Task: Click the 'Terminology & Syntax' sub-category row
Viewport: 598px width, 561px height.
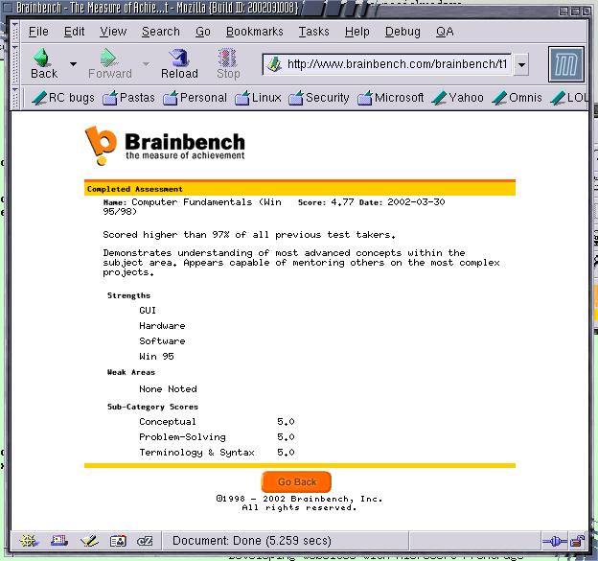Action: point(217,453)
